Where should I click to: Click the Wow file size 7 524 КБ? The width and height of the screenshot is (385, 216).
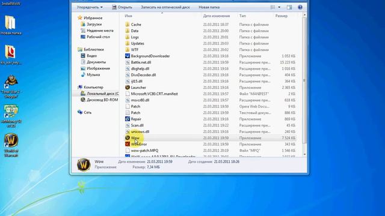289,138
